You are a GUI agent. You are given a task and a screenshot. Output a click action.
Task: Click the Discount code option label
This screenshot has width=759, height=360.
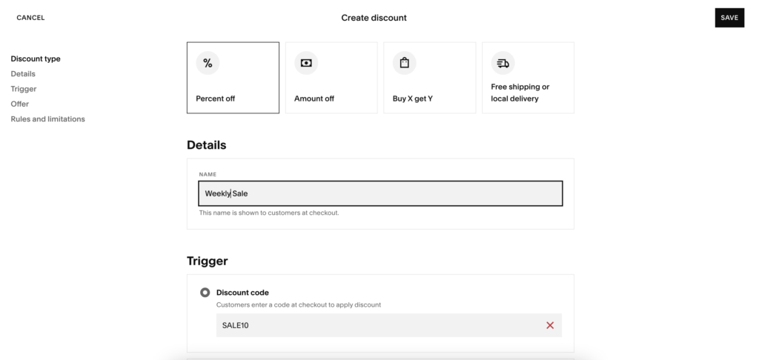(242, 293)
